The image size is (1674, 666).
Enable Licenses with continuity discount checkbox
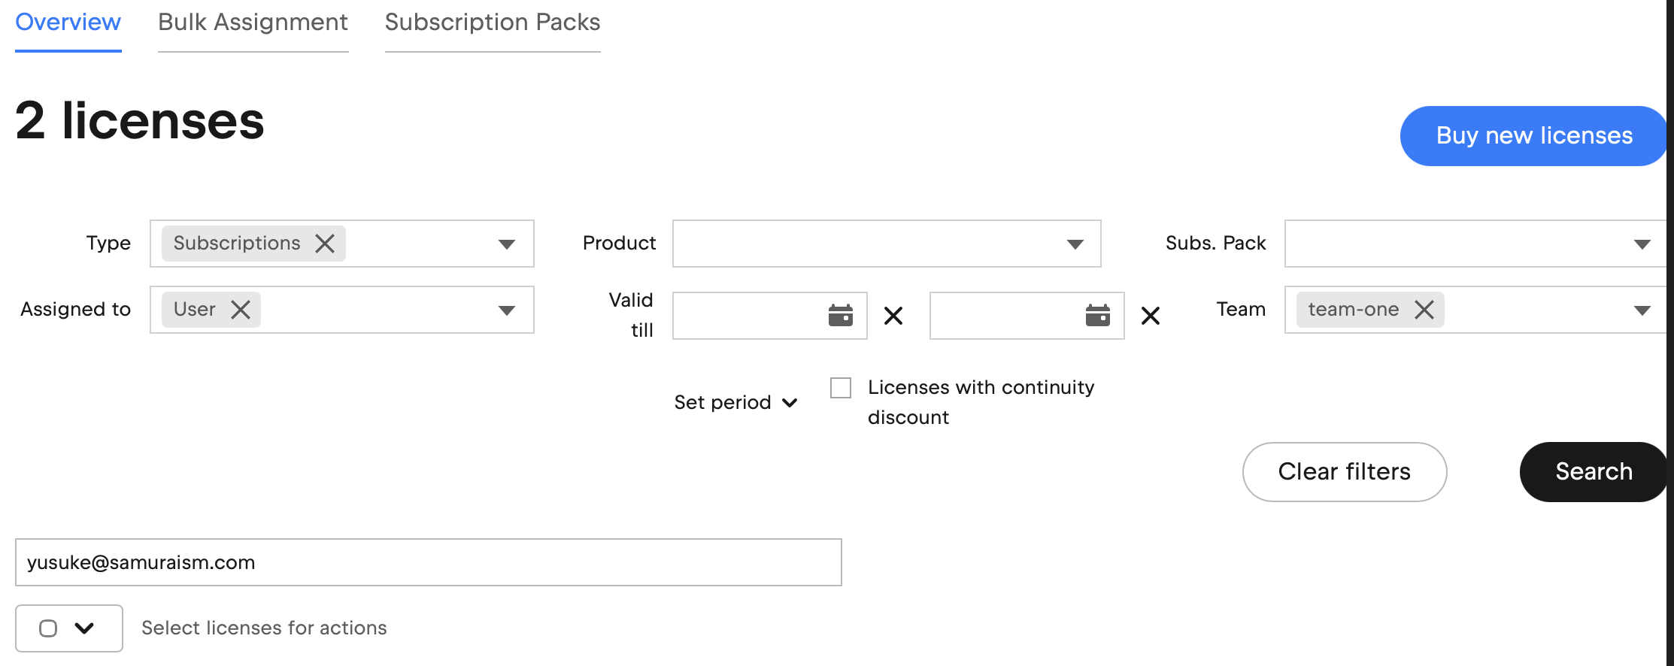tap(841, 388)
